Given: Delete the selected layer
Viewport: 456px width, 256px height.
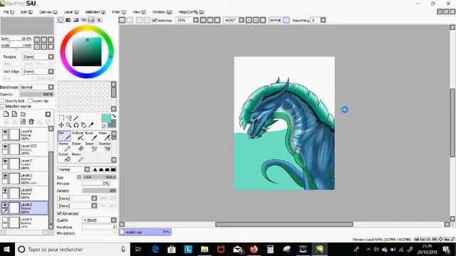Looking at the screenshot, I should pyautogui.click(x=31, y=122).
